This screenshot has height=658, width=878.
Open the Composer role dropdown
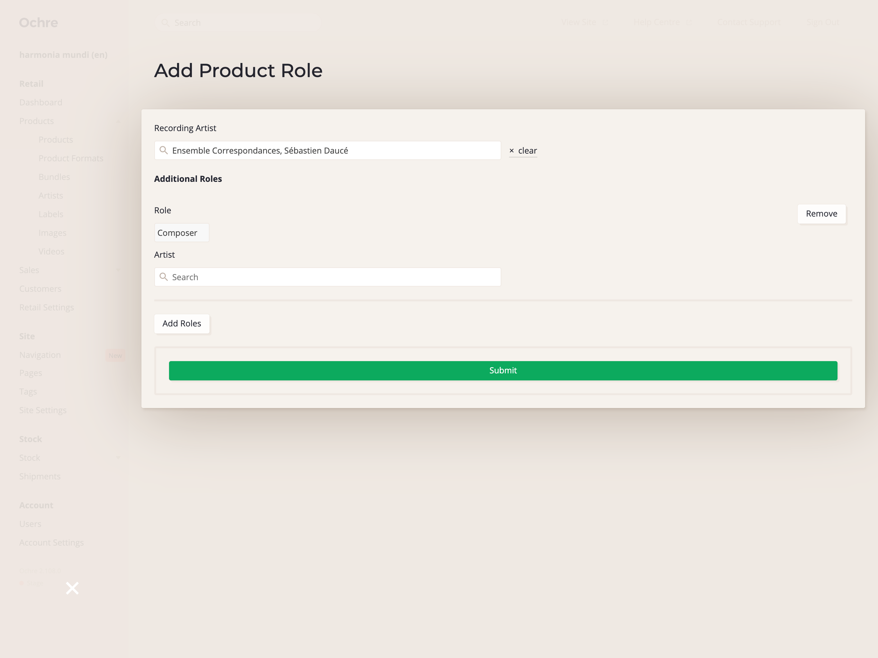tap(181, 233)
